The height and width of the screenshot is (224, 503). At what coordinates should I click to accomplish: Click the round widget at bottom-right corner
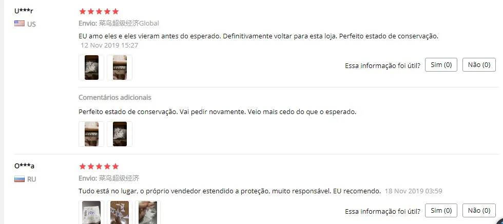coord(500,221)
